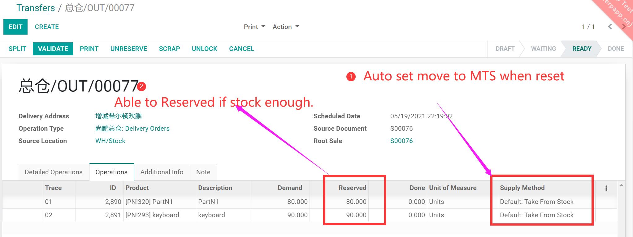Open the Action dropdown menu
Image resolution: width=633 pixels, height=237 pixels.
(x=286, y=27)
